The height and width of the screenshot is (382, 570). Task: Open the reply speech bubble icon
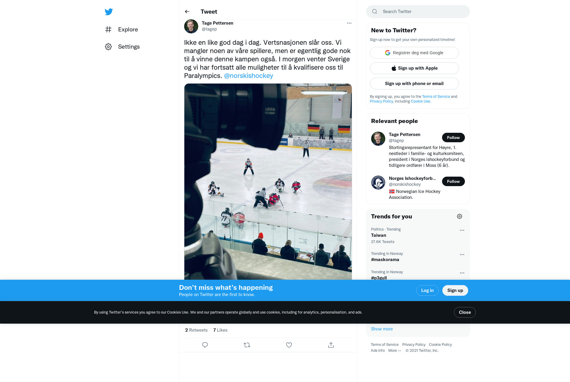[x=205, y=345]
